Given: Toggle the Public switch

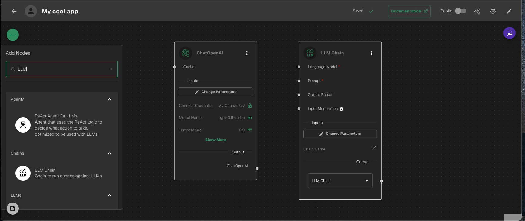Looking at the screenshot, I should click(460, 11).
